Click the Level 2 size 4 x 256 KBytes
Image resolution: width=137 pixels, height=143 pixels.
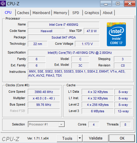tap(98, 105)
